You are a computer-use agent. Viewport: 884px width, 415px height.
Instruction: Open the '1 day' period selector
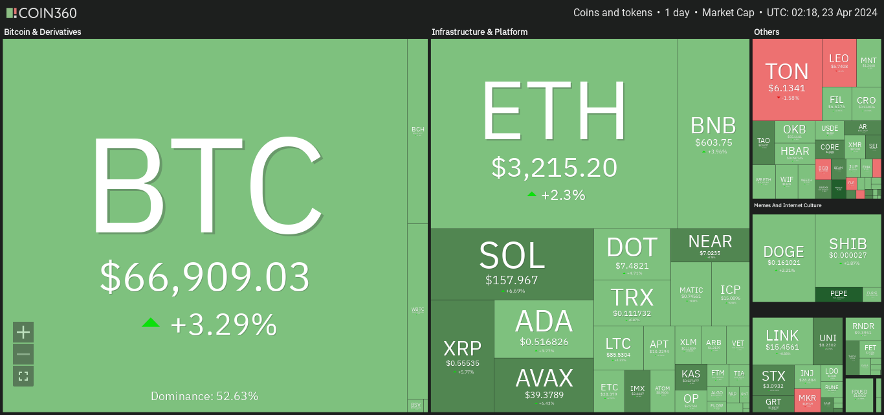click(677, 13)
